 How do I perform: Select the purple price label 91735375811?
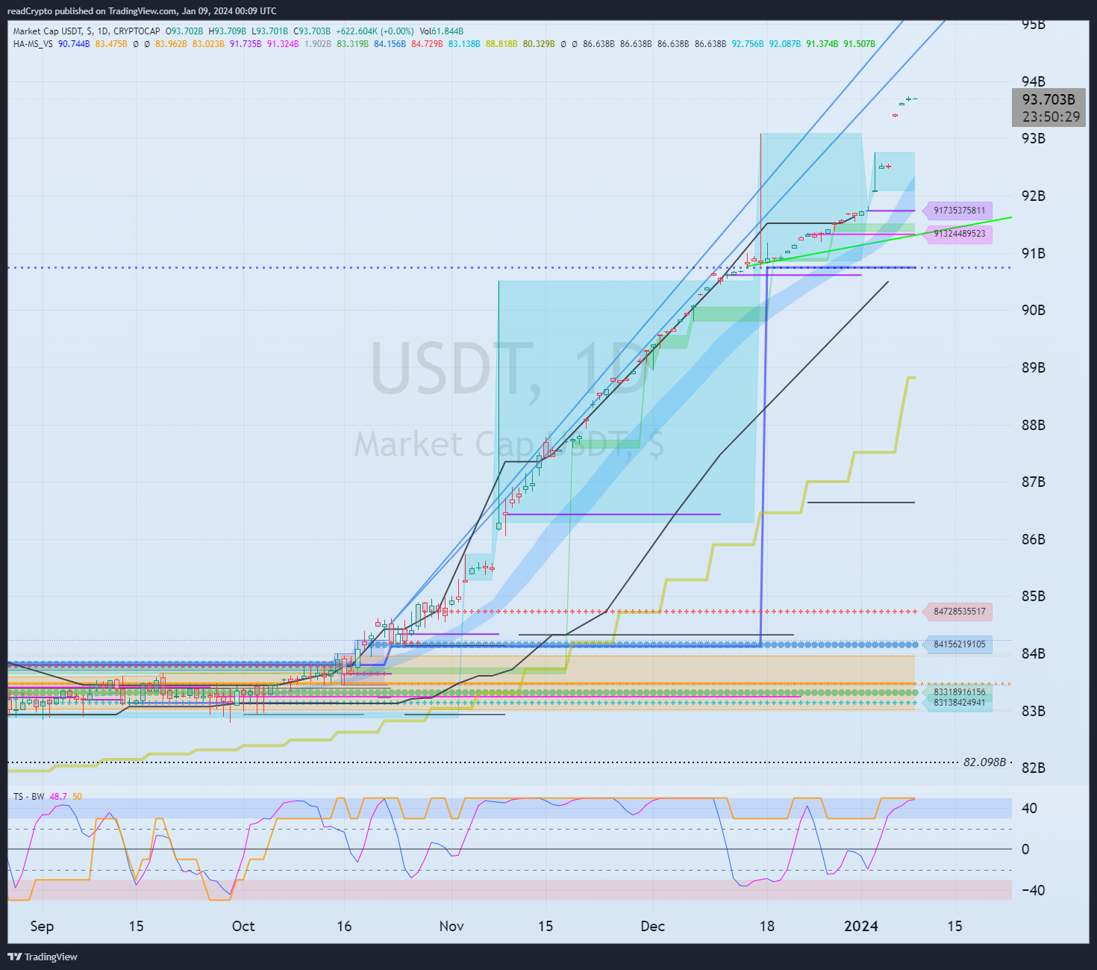pyautogui.click(x=959, y=211)
